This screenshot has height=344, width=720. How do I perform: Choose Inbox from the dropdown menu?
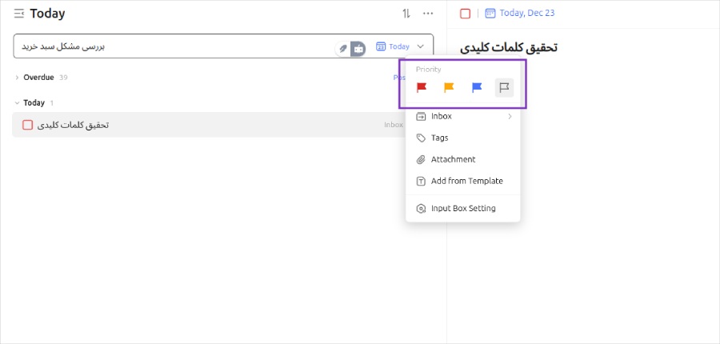[463, 117]
